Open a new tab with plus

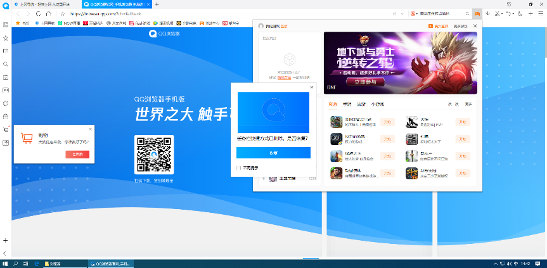pos(157,4)
